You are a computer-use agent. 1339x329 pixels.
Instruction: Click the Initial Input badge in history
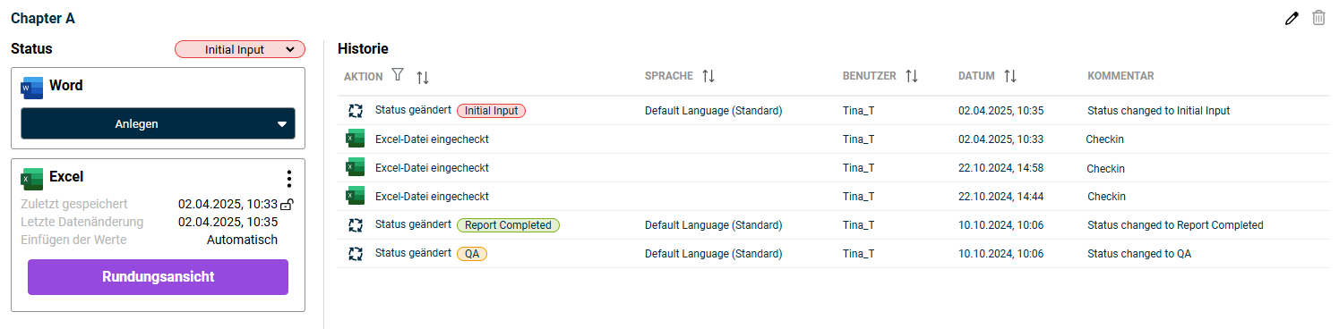point(492,111)
